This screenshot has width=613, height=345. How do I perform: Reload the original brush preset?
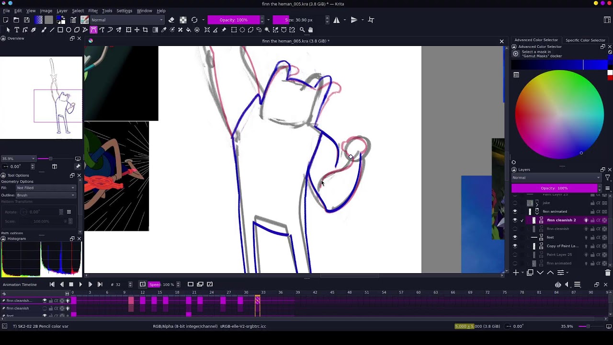click(x=194, y=20)
